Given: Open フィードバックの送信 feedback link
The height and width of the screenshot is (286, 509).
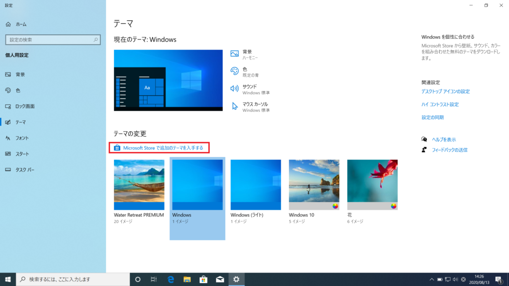Looking at the screenshot, I should click(449, 150).
